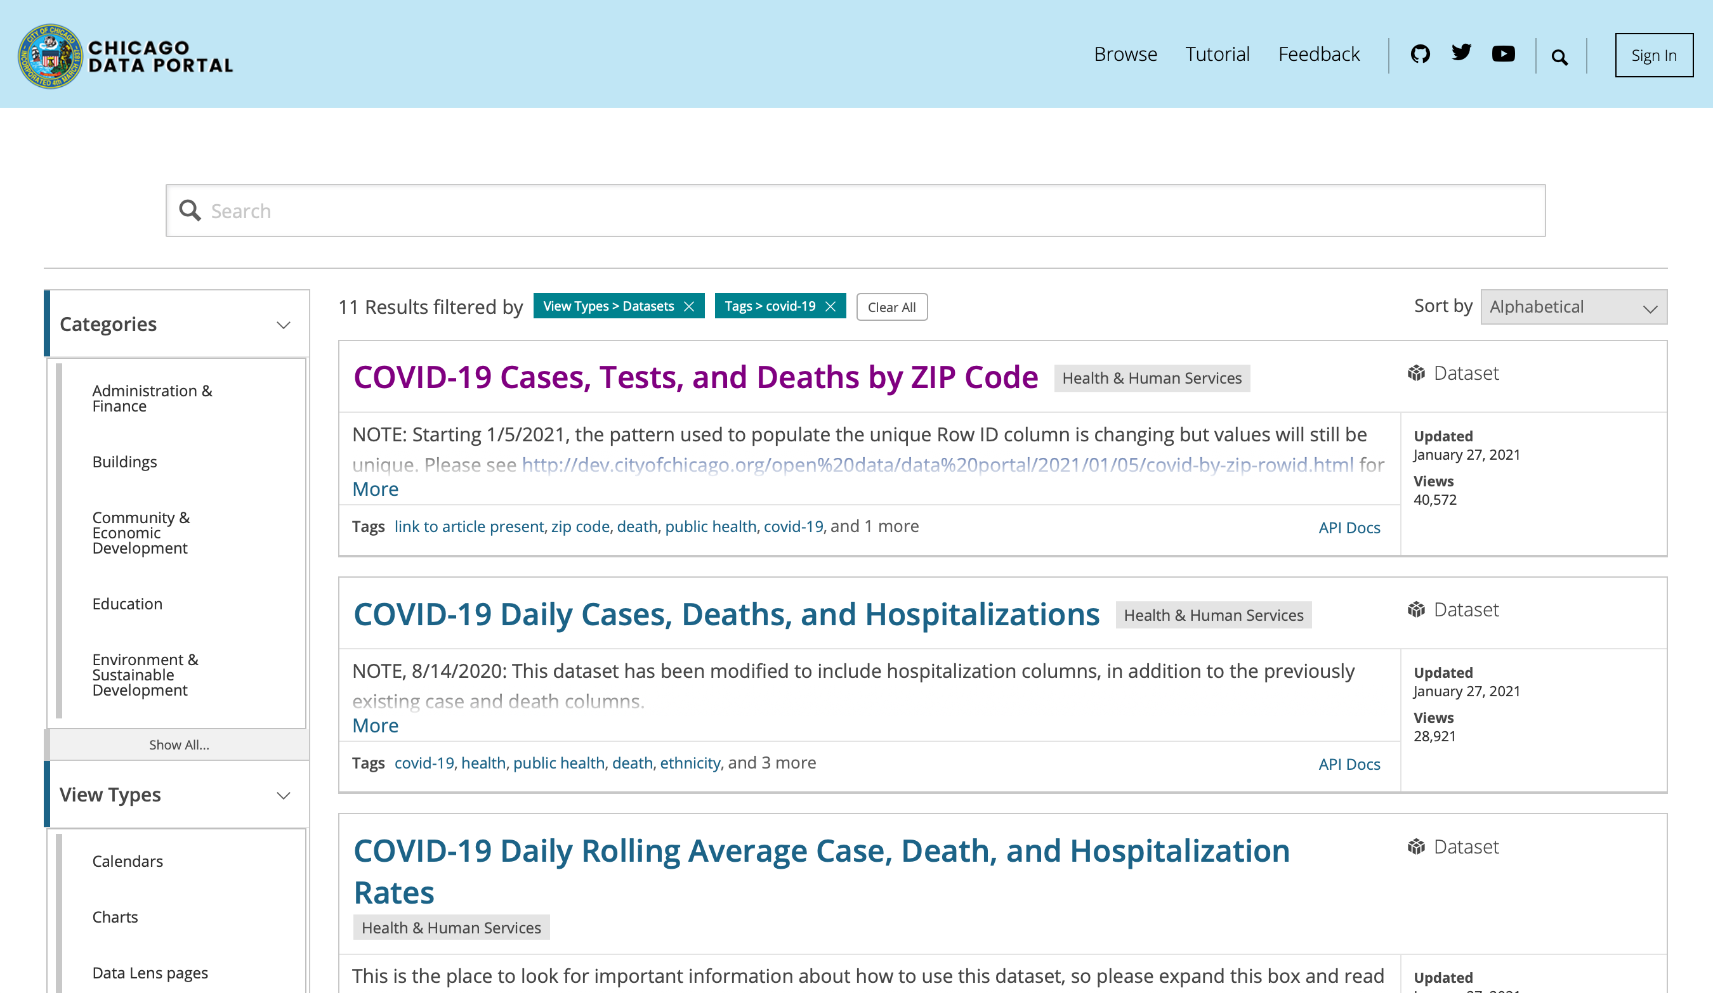Click Health & Human Services badge on Rolling Average result
The height and width of the screenshot is (993, 1713).
click(x=451, y=927)
